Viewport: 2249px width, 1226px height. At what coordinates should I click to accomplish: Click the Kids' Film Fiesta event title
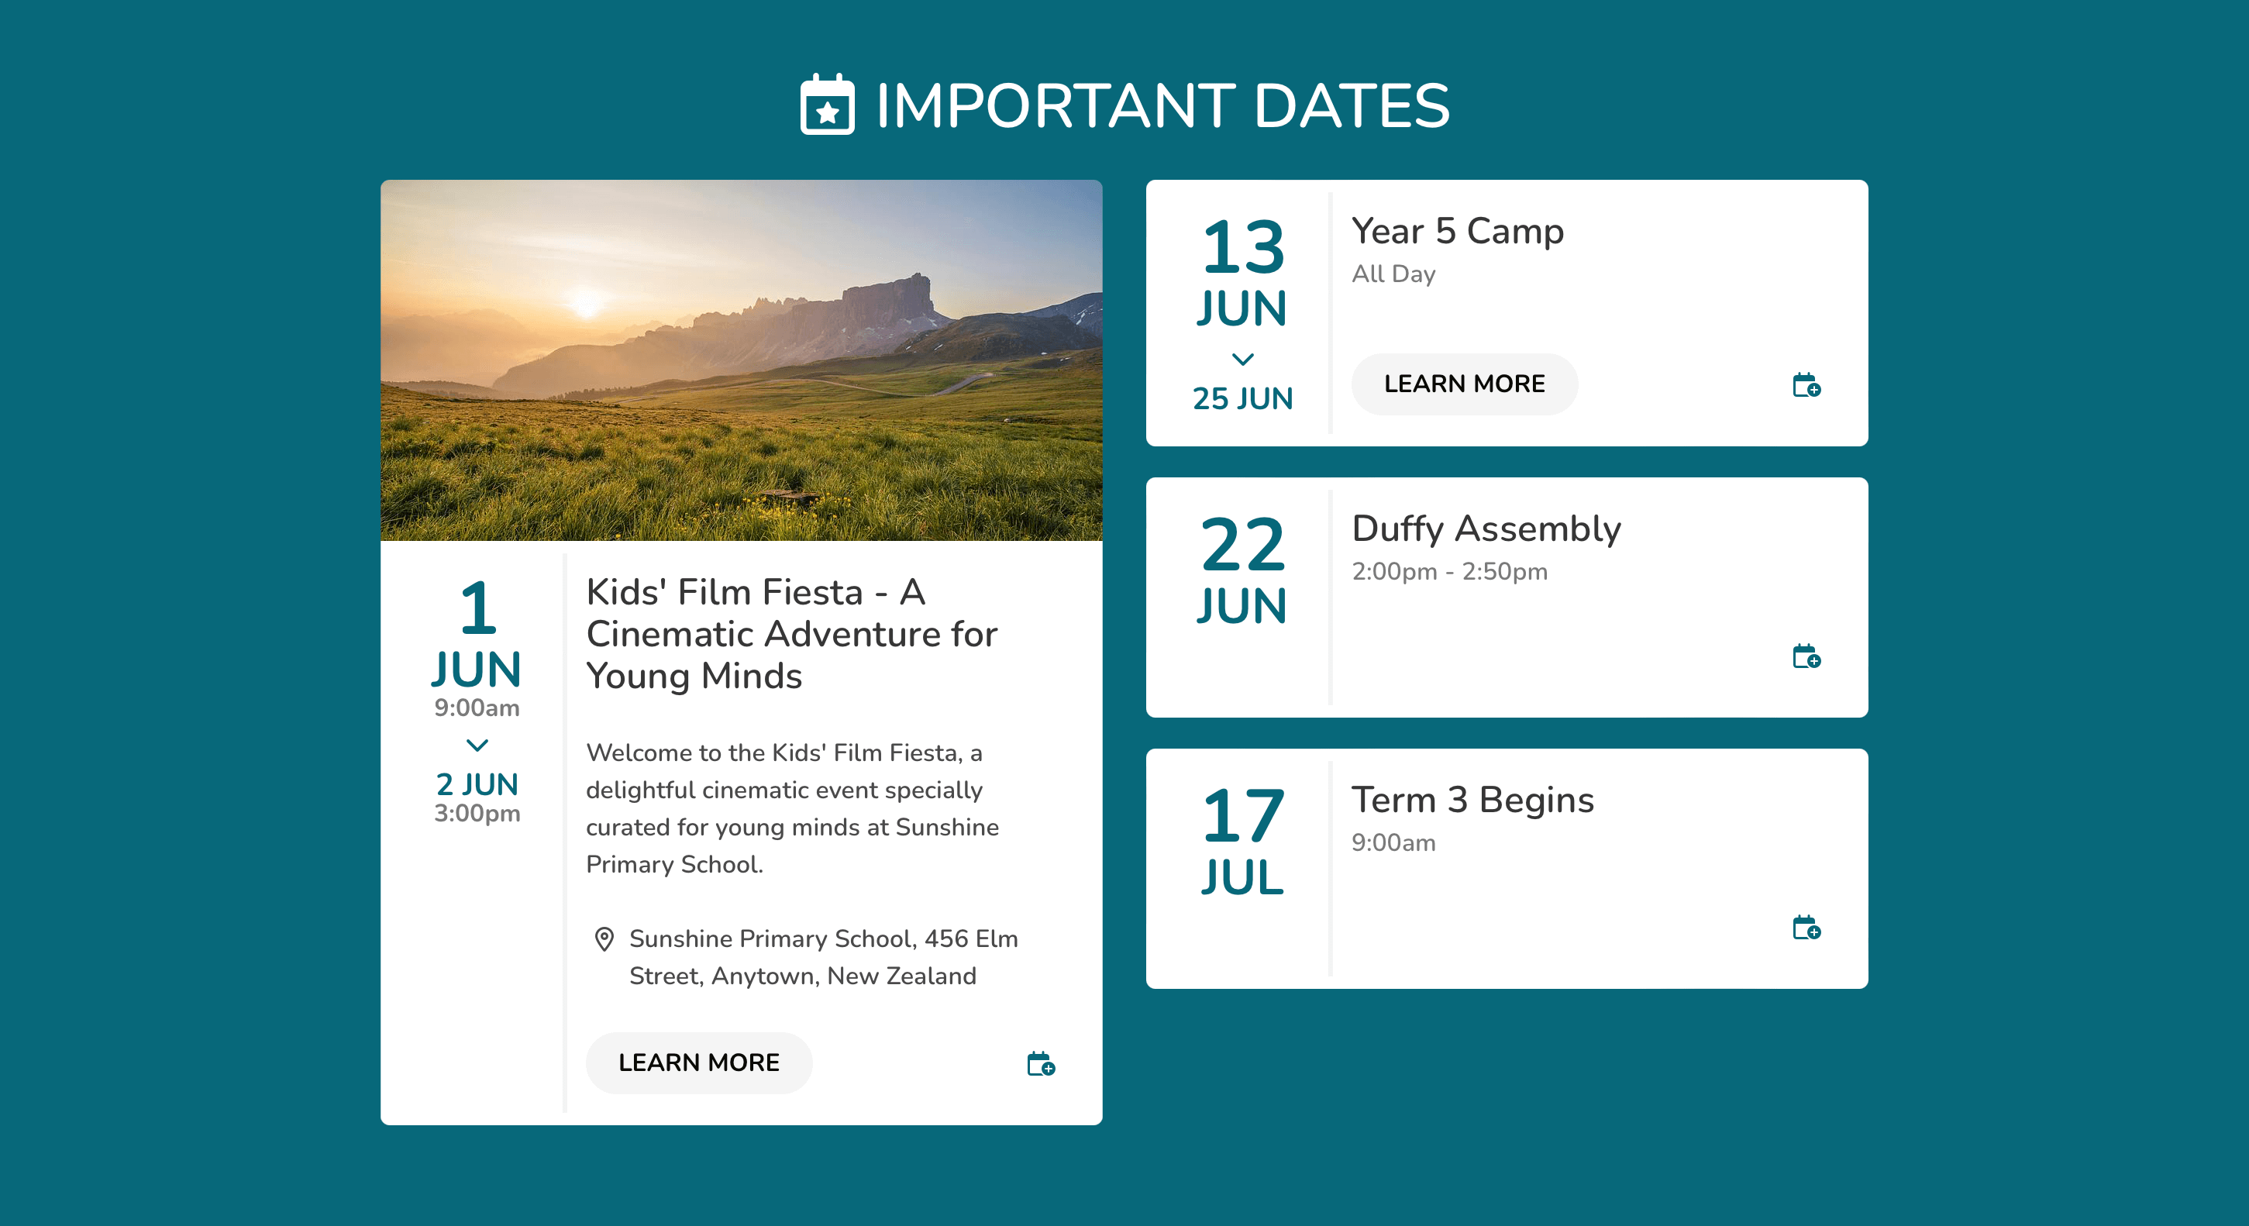[x=791, y=635]
